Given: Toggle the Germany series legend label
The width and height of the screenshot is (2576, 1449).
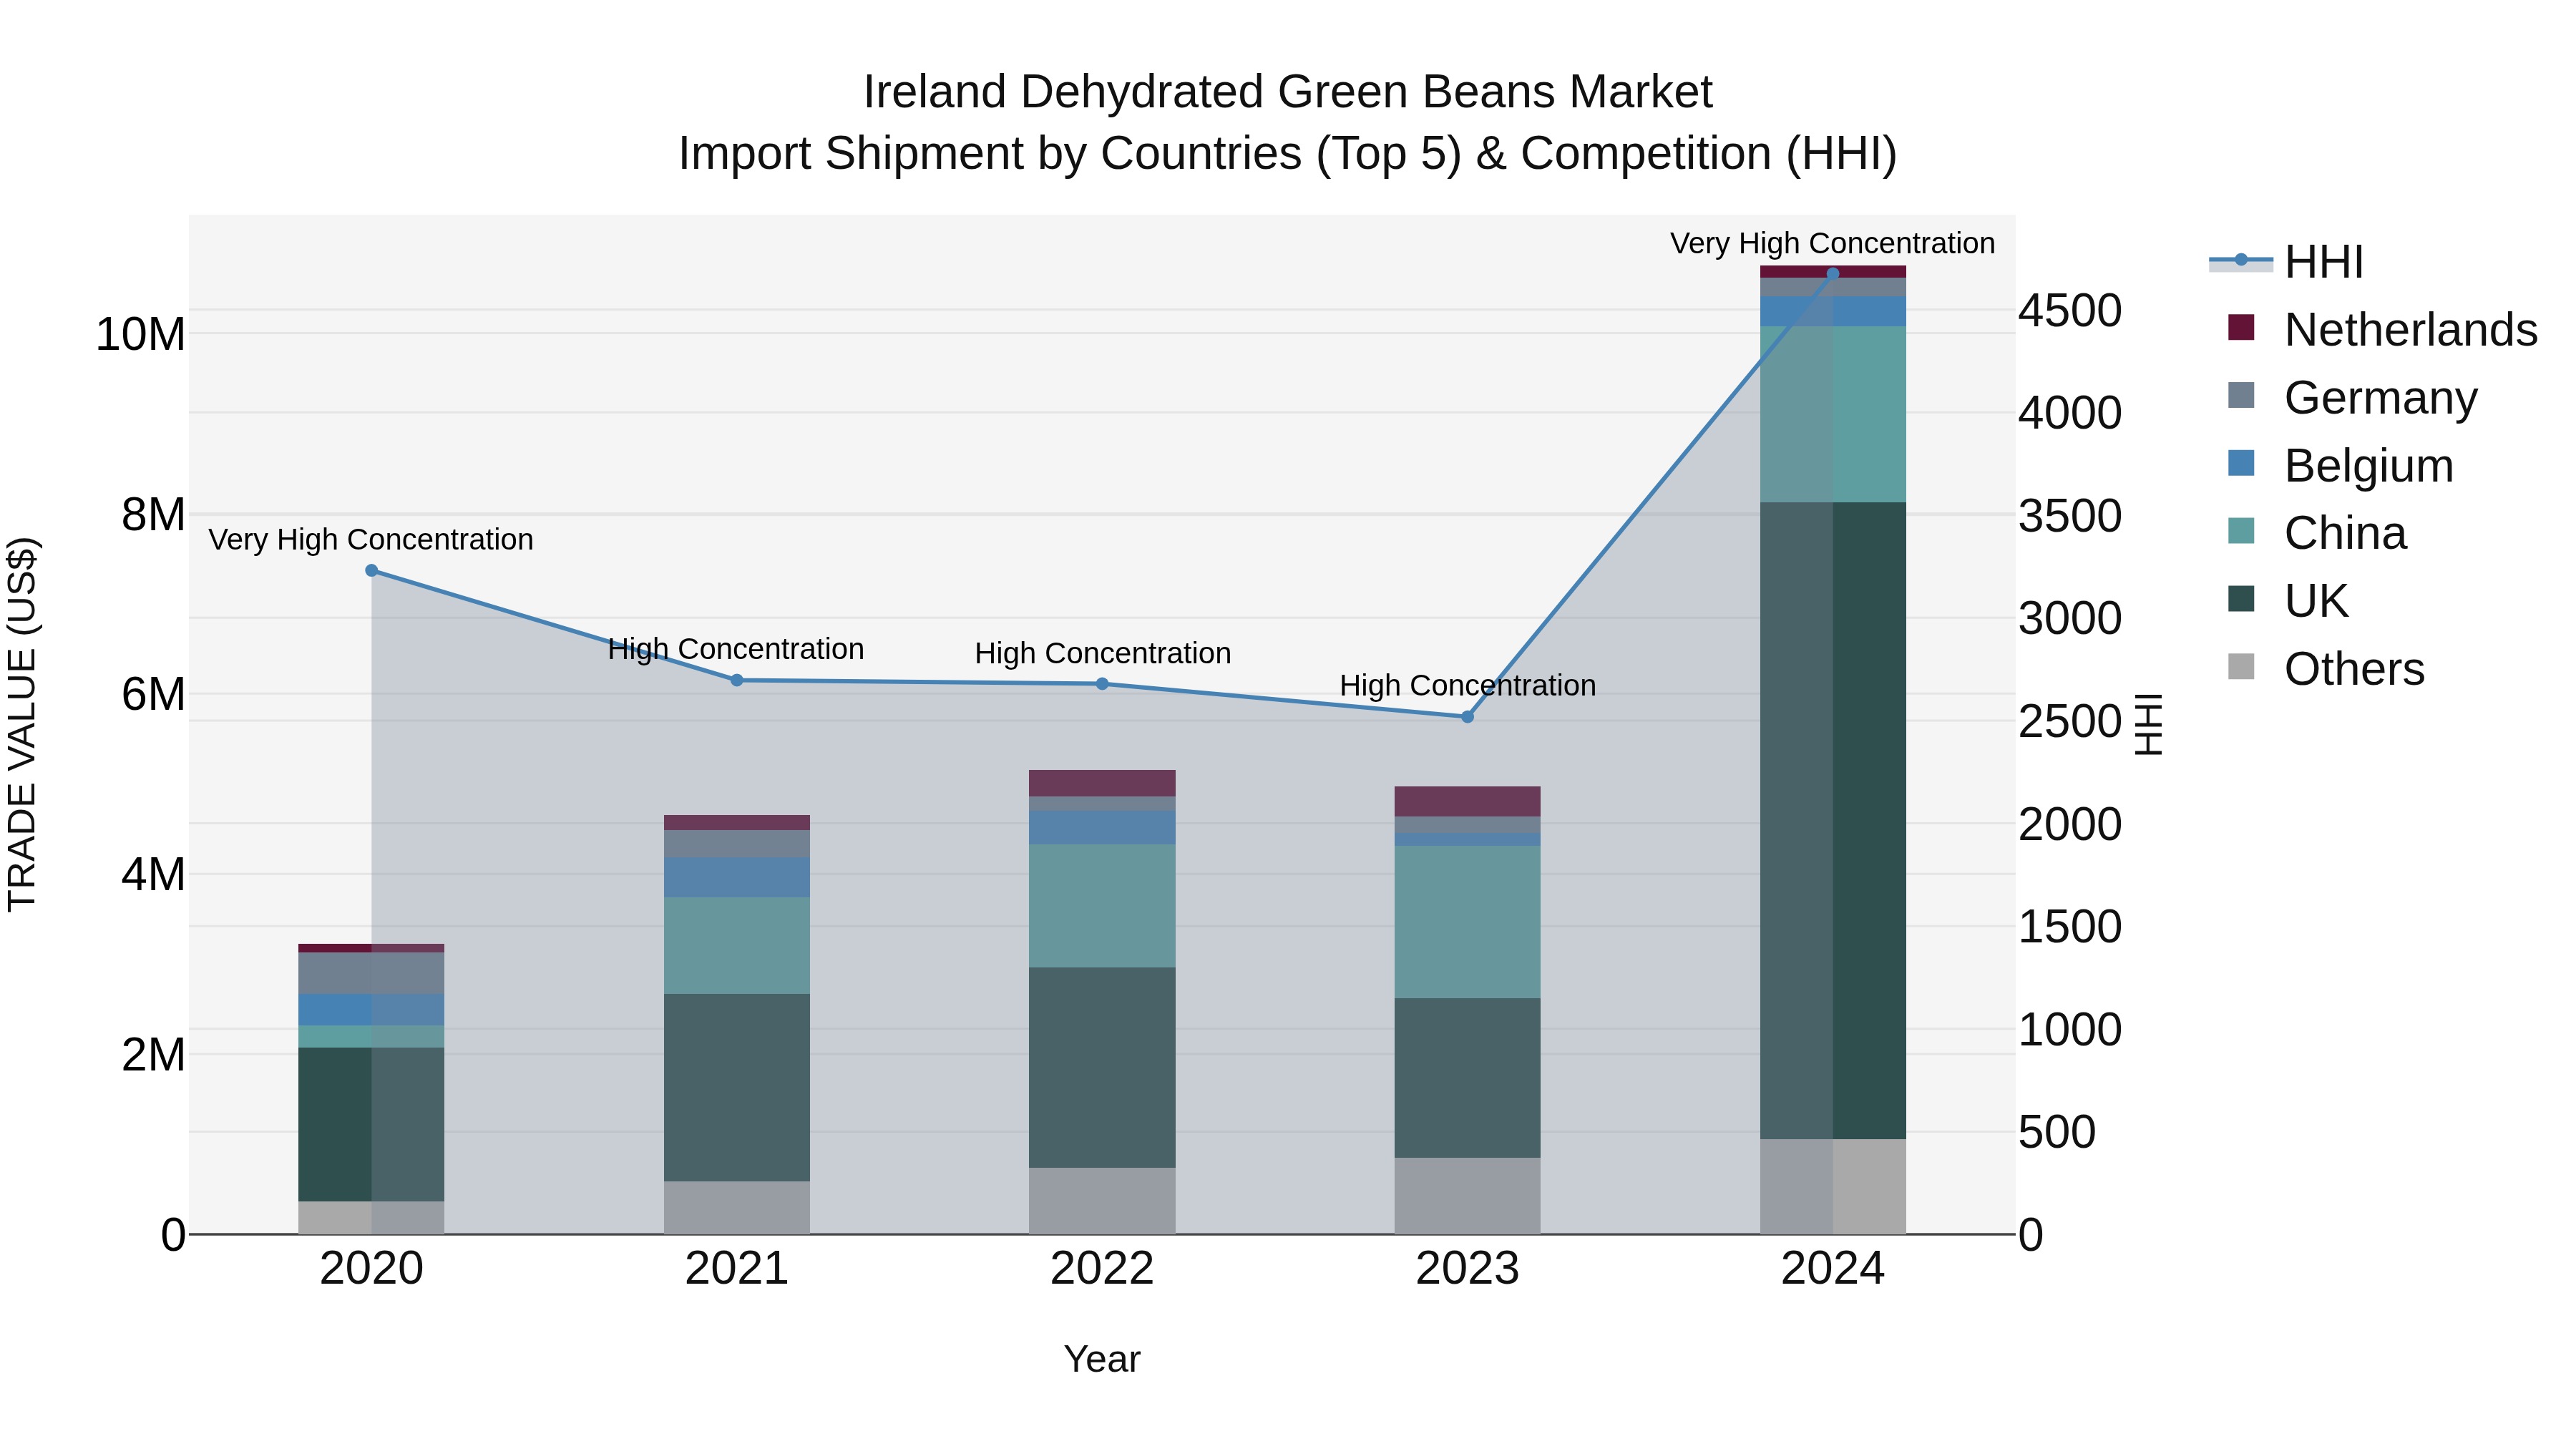Looking at the screenshot, I should 2381,398.
